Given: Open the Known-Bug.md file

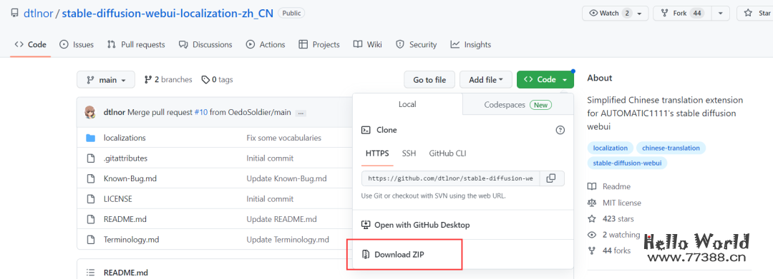Looking at the screenshot, I should (x=130, y=179).
